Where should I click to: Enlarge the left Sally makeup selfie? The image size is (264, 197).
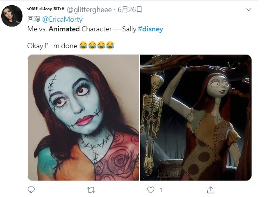[83, 117]
